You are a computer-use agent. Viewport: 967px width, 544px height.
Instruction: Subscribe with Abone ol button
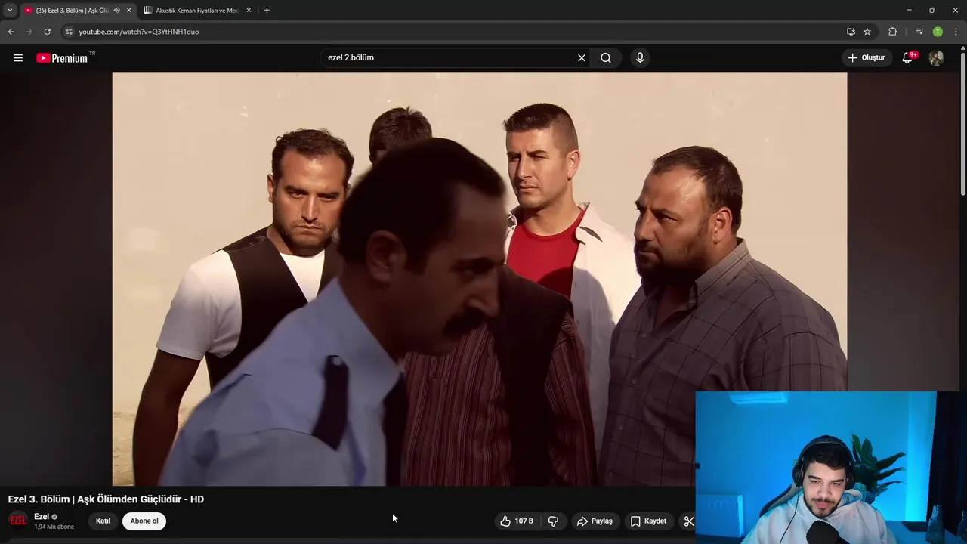pos(144,521)
